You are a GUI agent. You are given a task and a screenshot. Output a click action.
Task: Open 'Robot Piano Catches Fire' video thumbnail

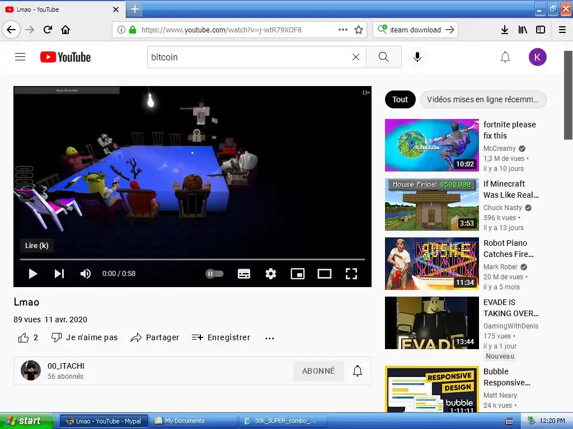click(432, 264)
